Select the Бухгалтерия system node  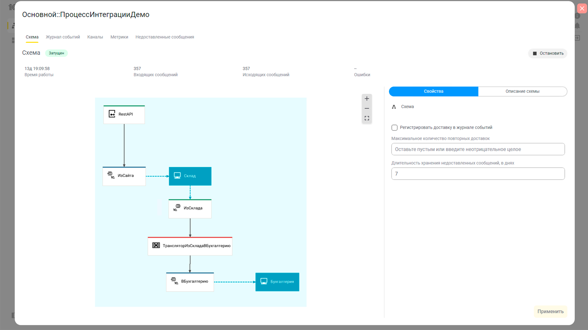pos(277,282)
